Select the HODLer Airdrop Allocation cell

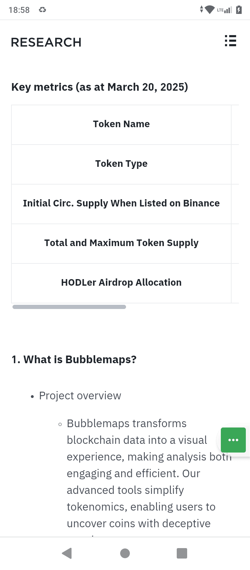click(x=121, y=283)
